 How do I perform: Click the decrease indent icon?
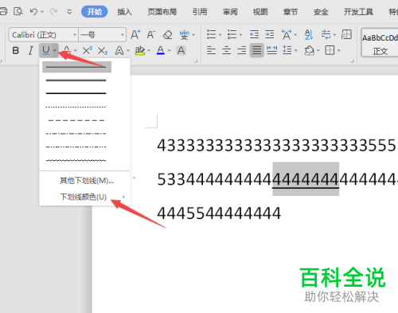point(254,34)
